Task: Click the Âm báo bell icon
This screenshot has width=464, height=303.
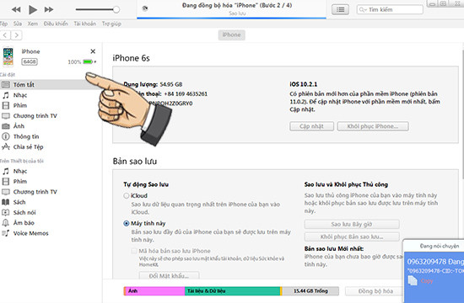Action: (6, 223)
